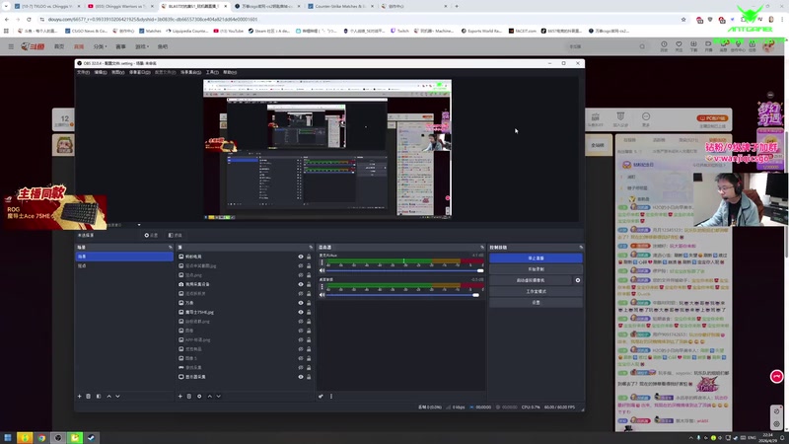The height and width of the screenshot is (444, 789).
Task: Select the second scene in Scenes list
Action: (124, 265)
